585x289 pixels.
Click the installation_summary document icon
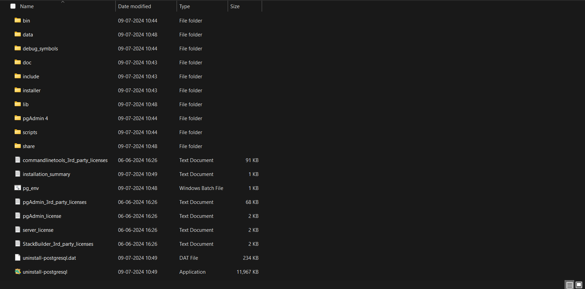[18, 174]
